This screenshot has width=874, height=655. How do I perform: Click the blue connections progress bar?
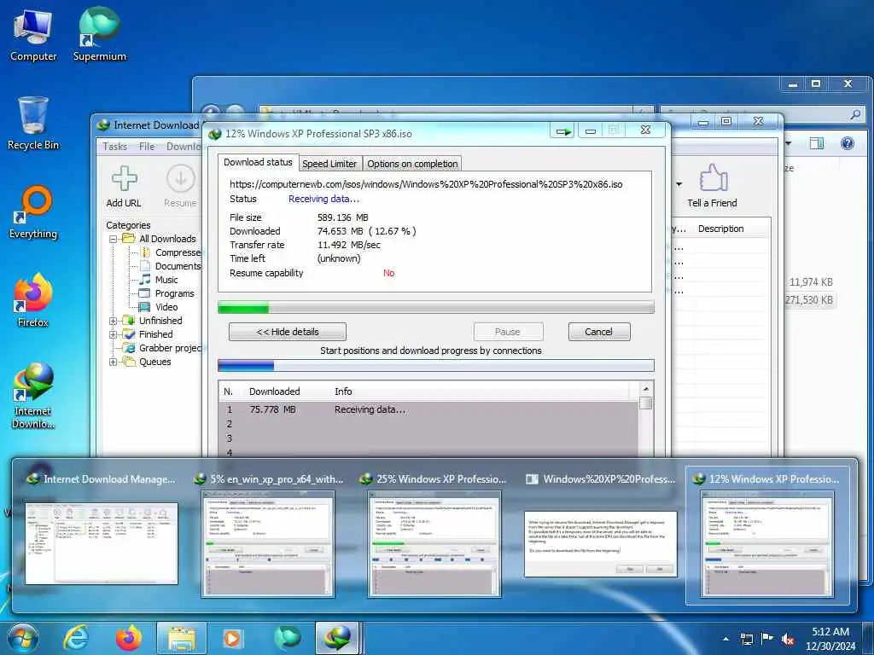(x=436, y=365)
